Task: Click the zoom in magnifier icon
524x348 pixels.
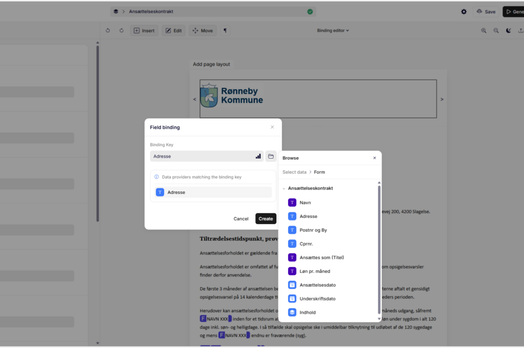Action: (484, 31)
